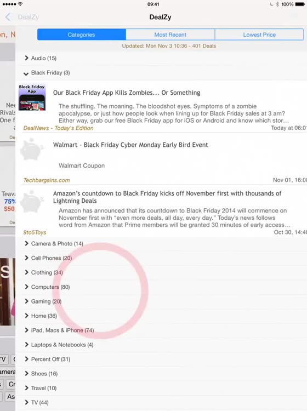Switch to the Categories tab
307x411 pixels.
click(82, 35)
